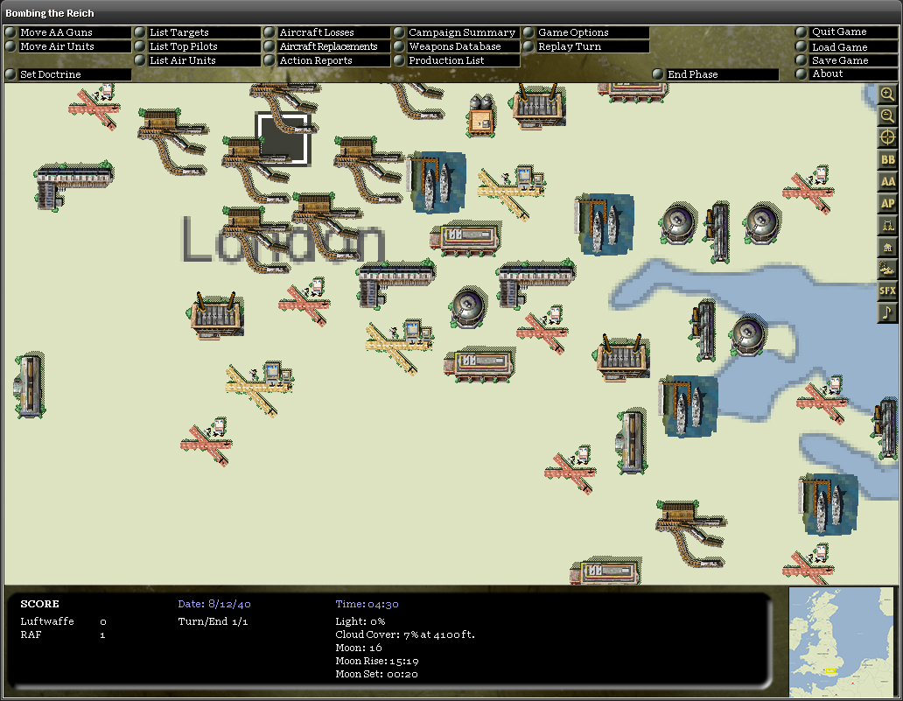Toggle the AA guns overlay button
Image resolution: width=903 pixels, height=701 pixels.
point(887,182)
